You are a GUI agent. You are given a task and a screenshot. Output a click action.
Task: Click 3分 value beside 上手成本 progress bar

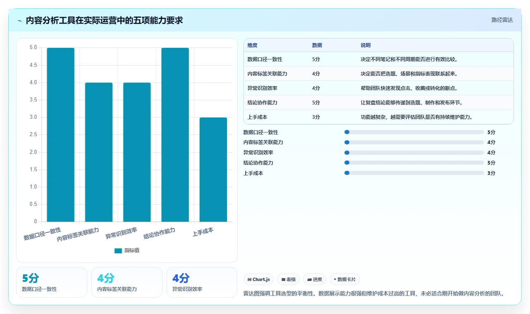click(491, 173)
